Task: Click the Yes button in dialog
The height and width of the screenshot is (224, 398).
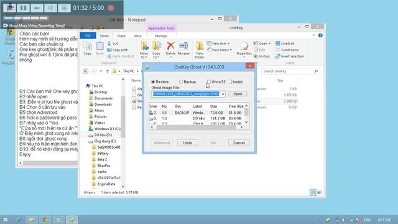Action: [213, 142]
